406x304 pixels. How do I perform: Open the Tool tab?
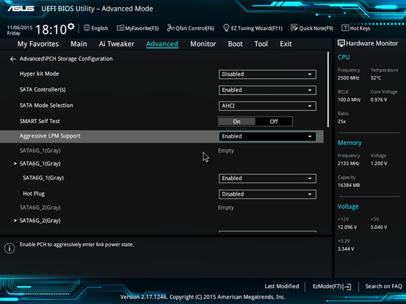(261, 44)
